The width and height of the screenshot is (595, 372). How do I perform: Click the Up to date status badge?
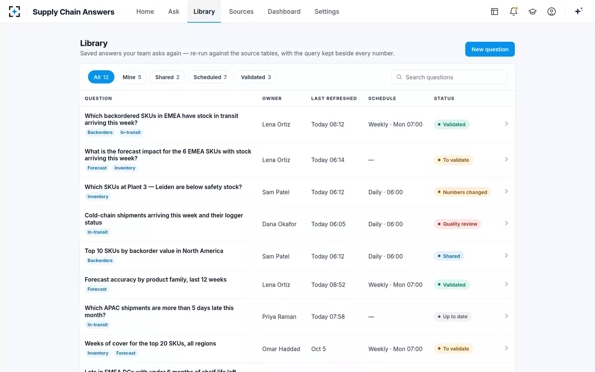click(453, 317)
